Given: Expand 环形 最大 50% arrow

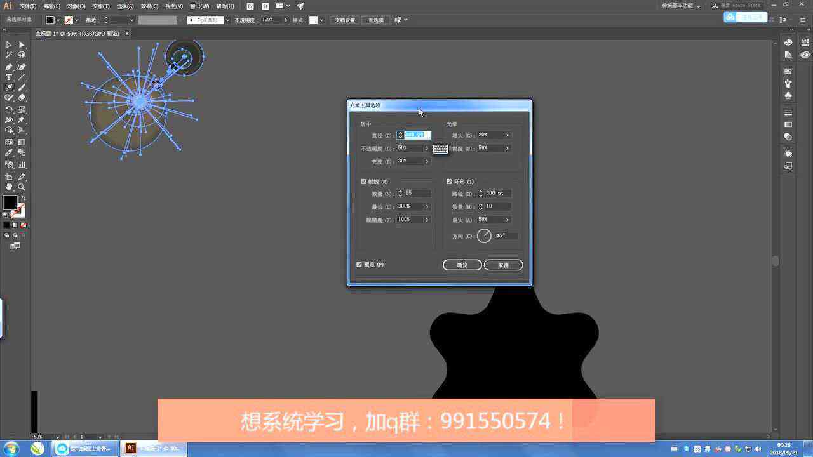Looking at the screenshot, I should point(507,220).
